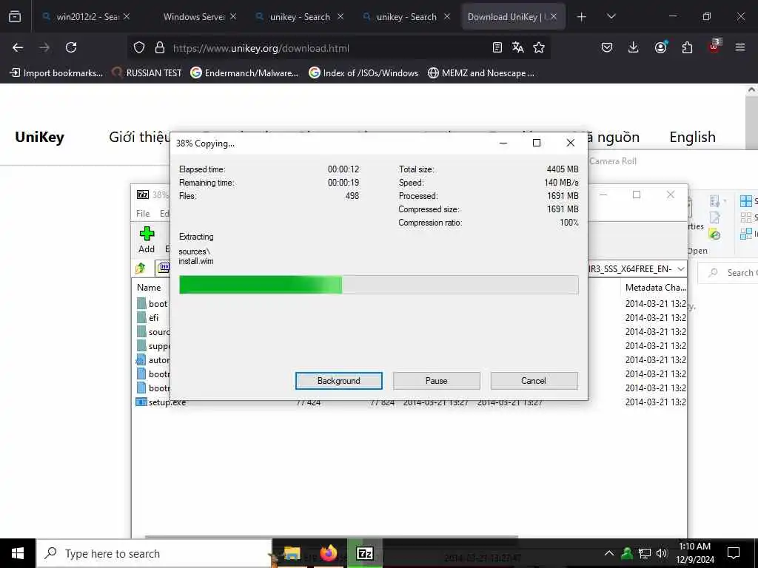Open the Pocket save icon

pos(607,47)
